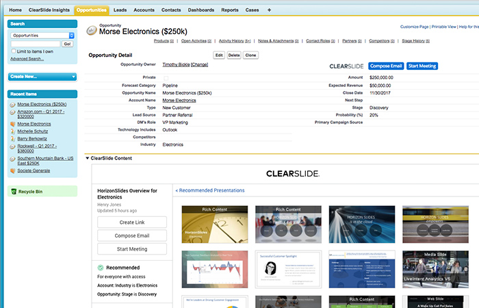Image resolution: width=479 pixels, height=308 pixels.
Task: Click in the sidebar search text field
Action: 36,44
